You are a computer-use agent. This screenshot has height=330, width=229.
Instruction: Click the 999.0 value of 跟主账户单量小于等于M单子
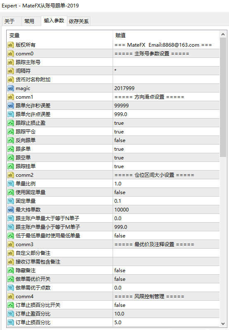(x=121, y=227)
